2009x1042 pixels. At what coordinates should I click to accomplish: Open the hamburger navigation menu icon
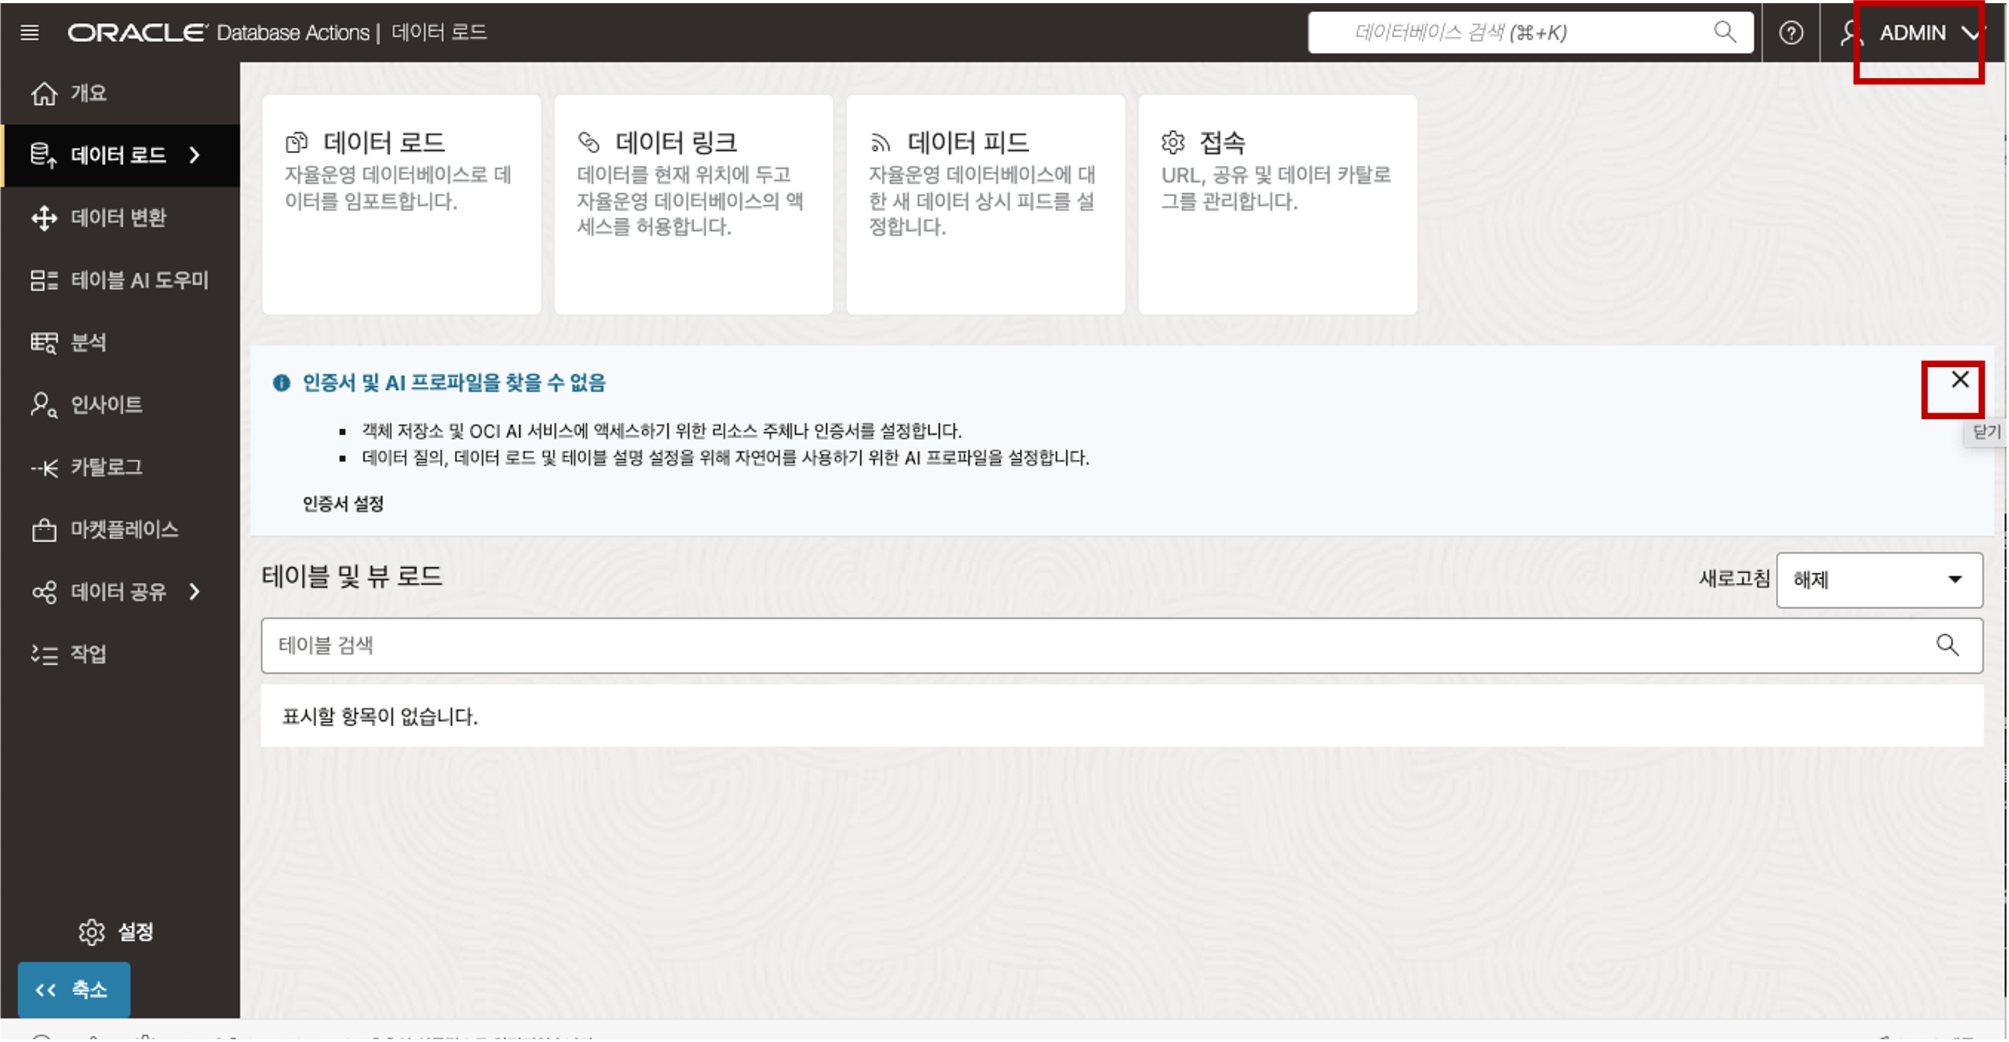coord(29,32)
